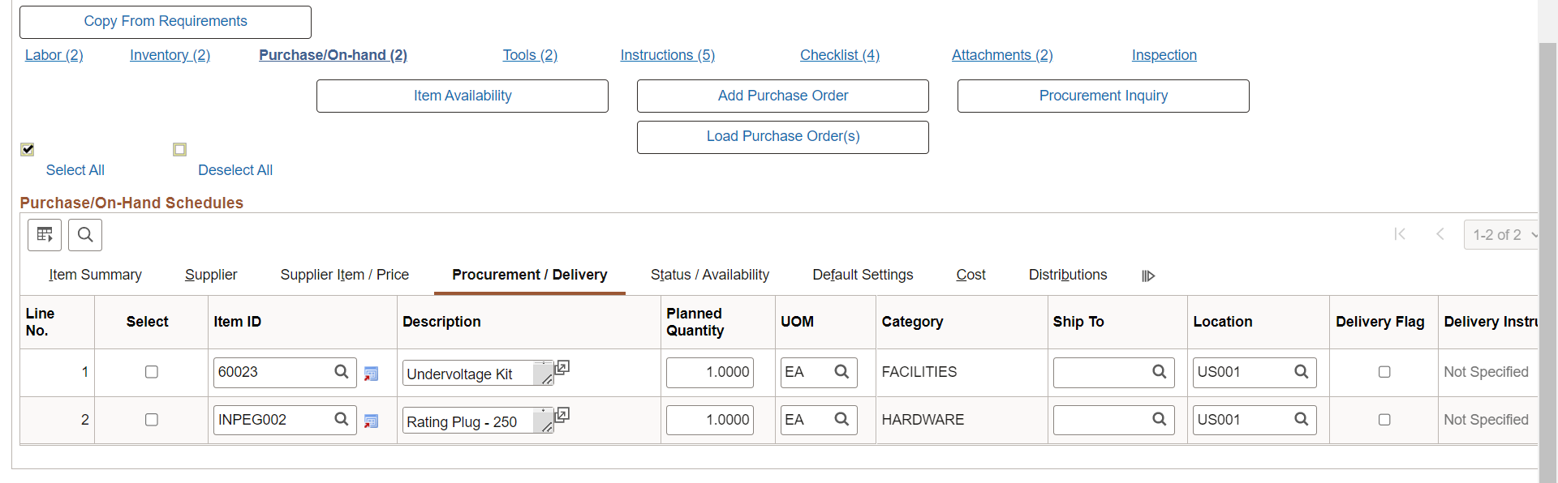
Task: Switch to Supplier tab
Action: tap(211, 276)
